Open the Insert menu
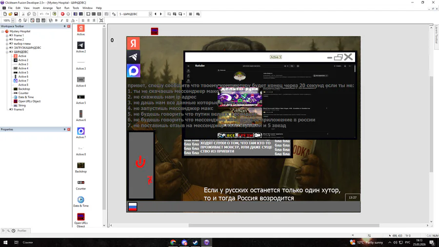 [x=36, y=8]
